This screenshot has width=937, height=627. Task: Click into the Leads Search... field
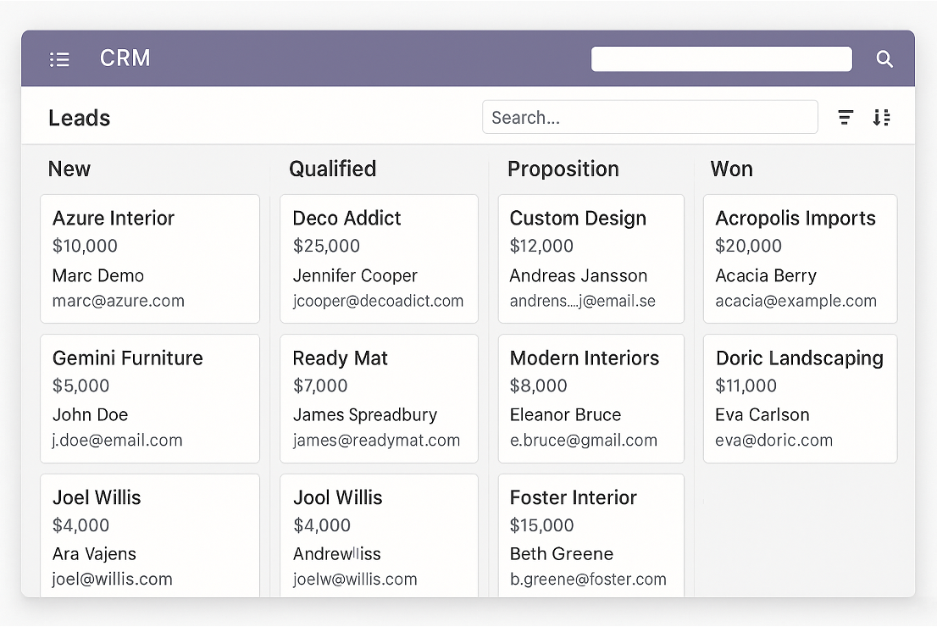[x=649, y=118]
